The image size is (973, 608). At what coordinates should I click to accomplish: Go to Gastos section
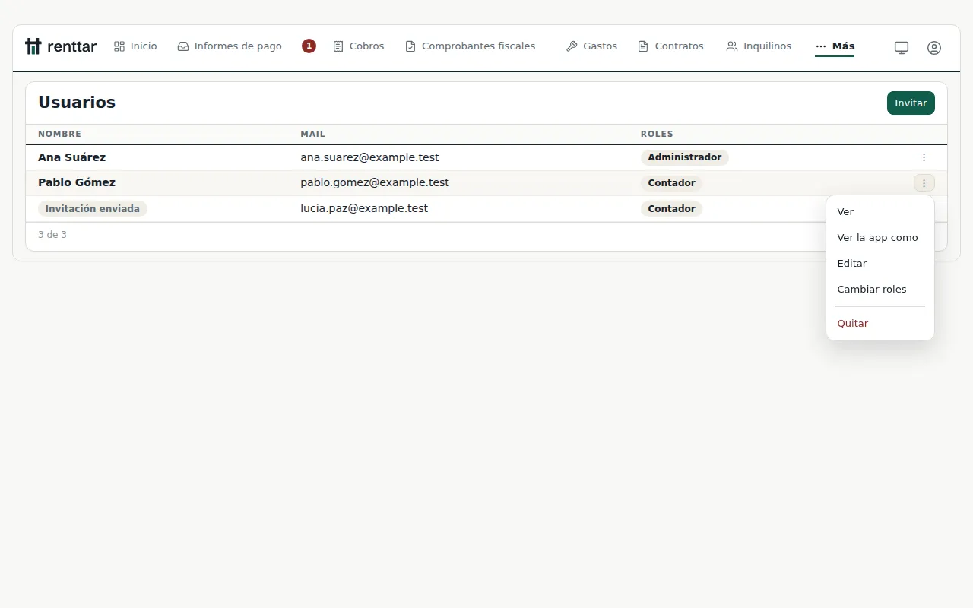pos(591,46)
